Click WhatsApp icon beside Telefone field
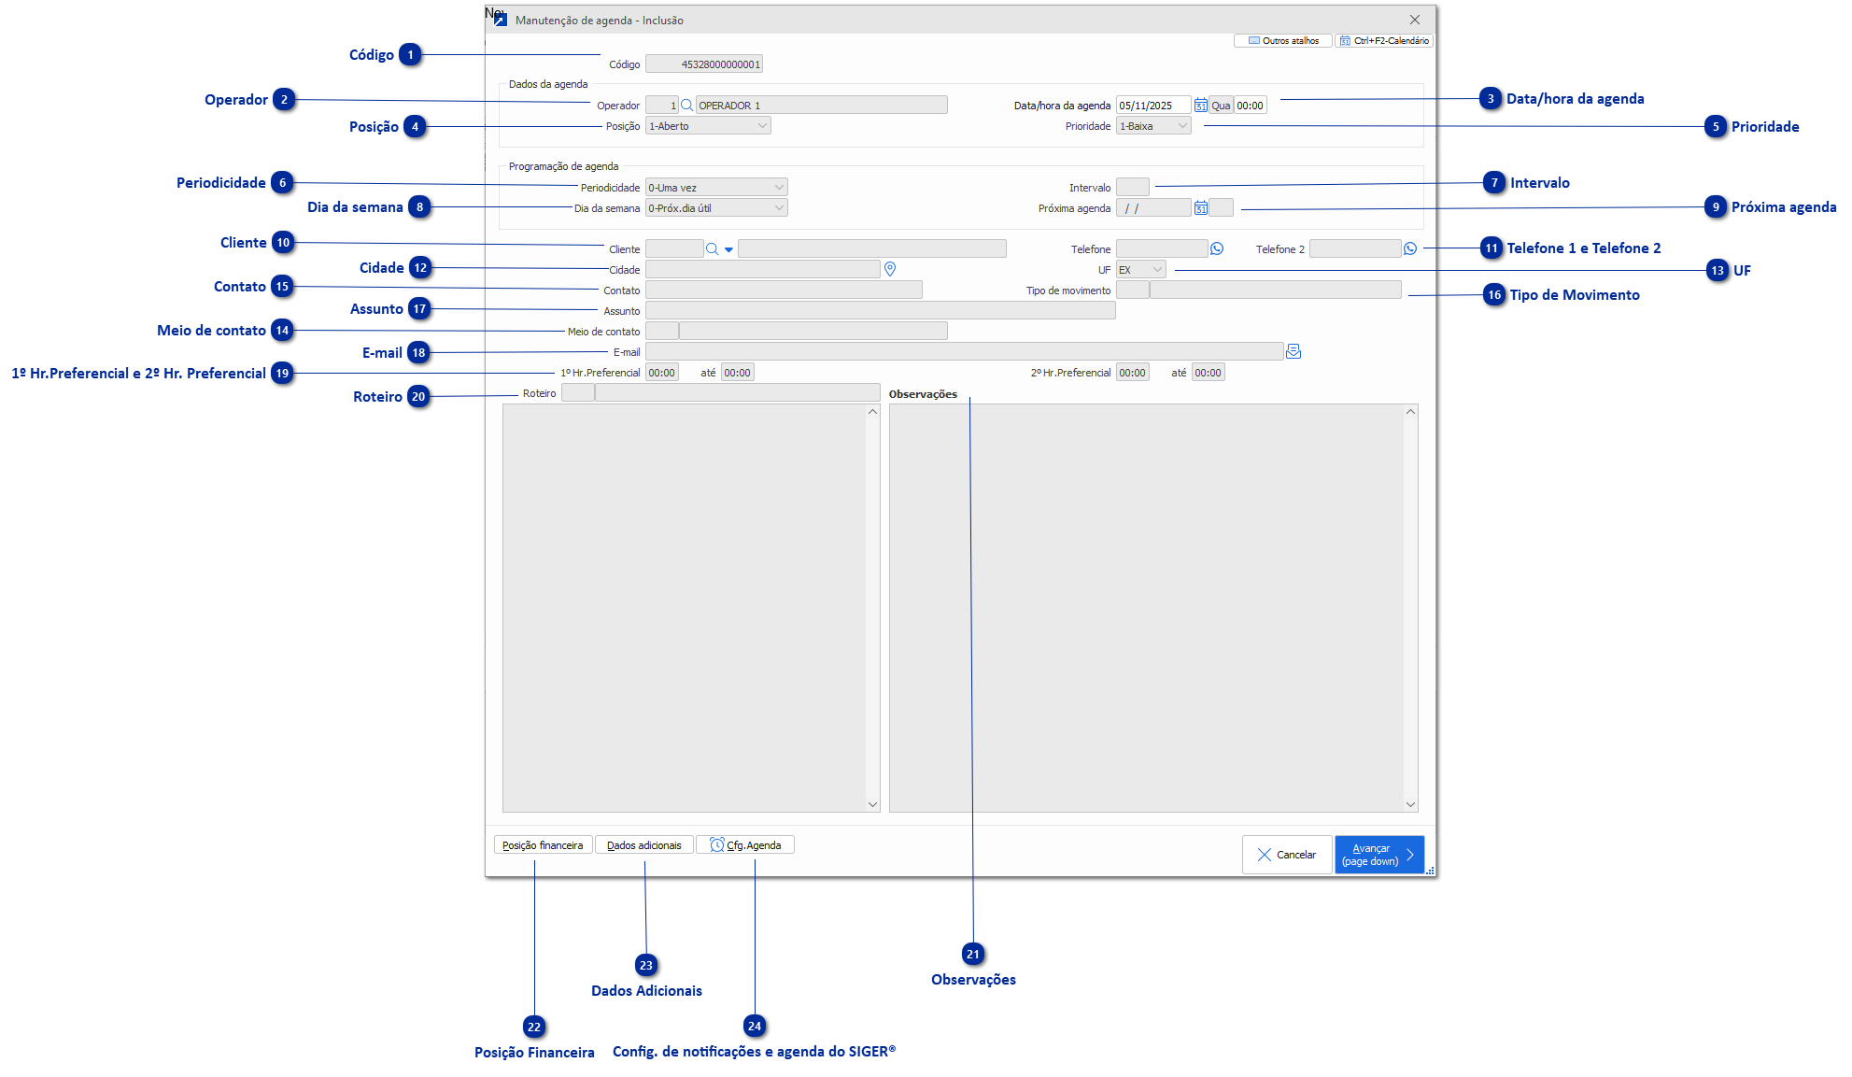This screenshot has width=1852, height=1077. tap(1217, 248)
